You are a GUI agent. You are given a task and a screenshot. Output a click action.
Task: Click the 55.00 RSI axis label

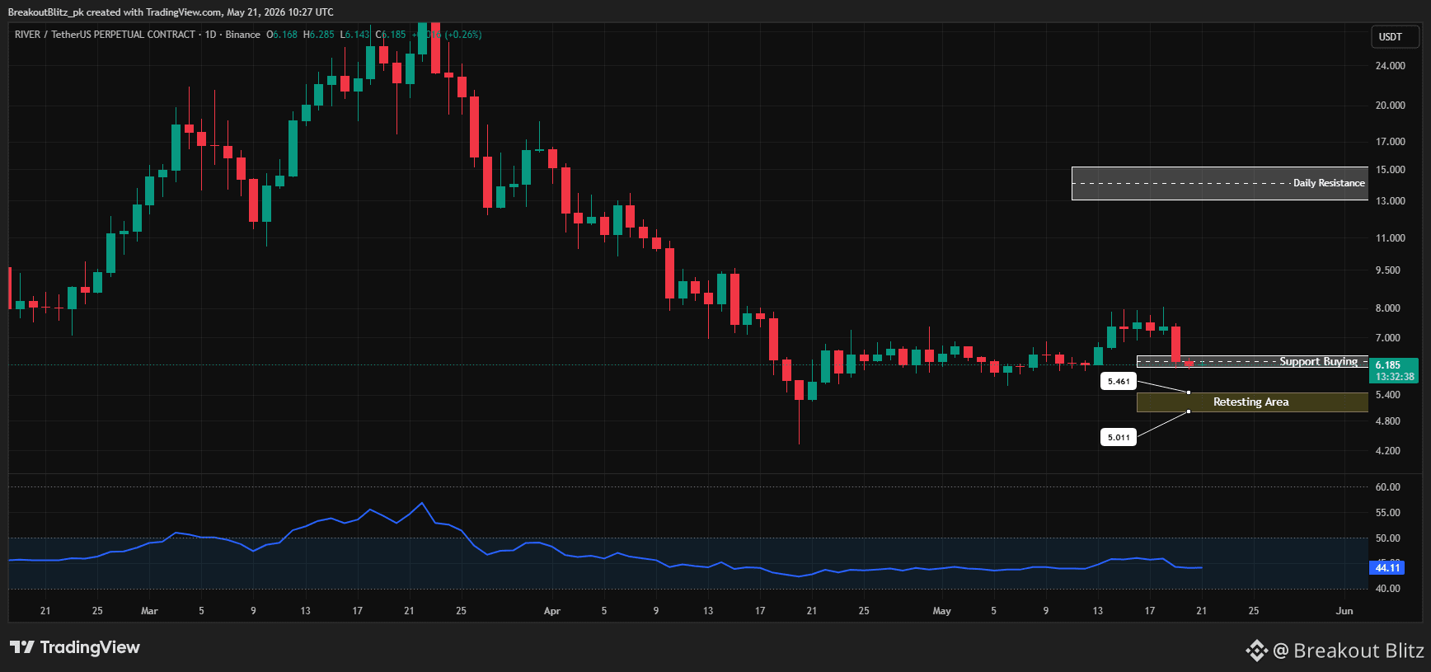coord(1388,513)
